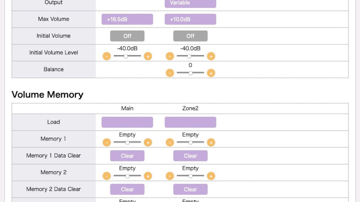
Task: Open Main Load memory dropdown
Action: (127, 122)
